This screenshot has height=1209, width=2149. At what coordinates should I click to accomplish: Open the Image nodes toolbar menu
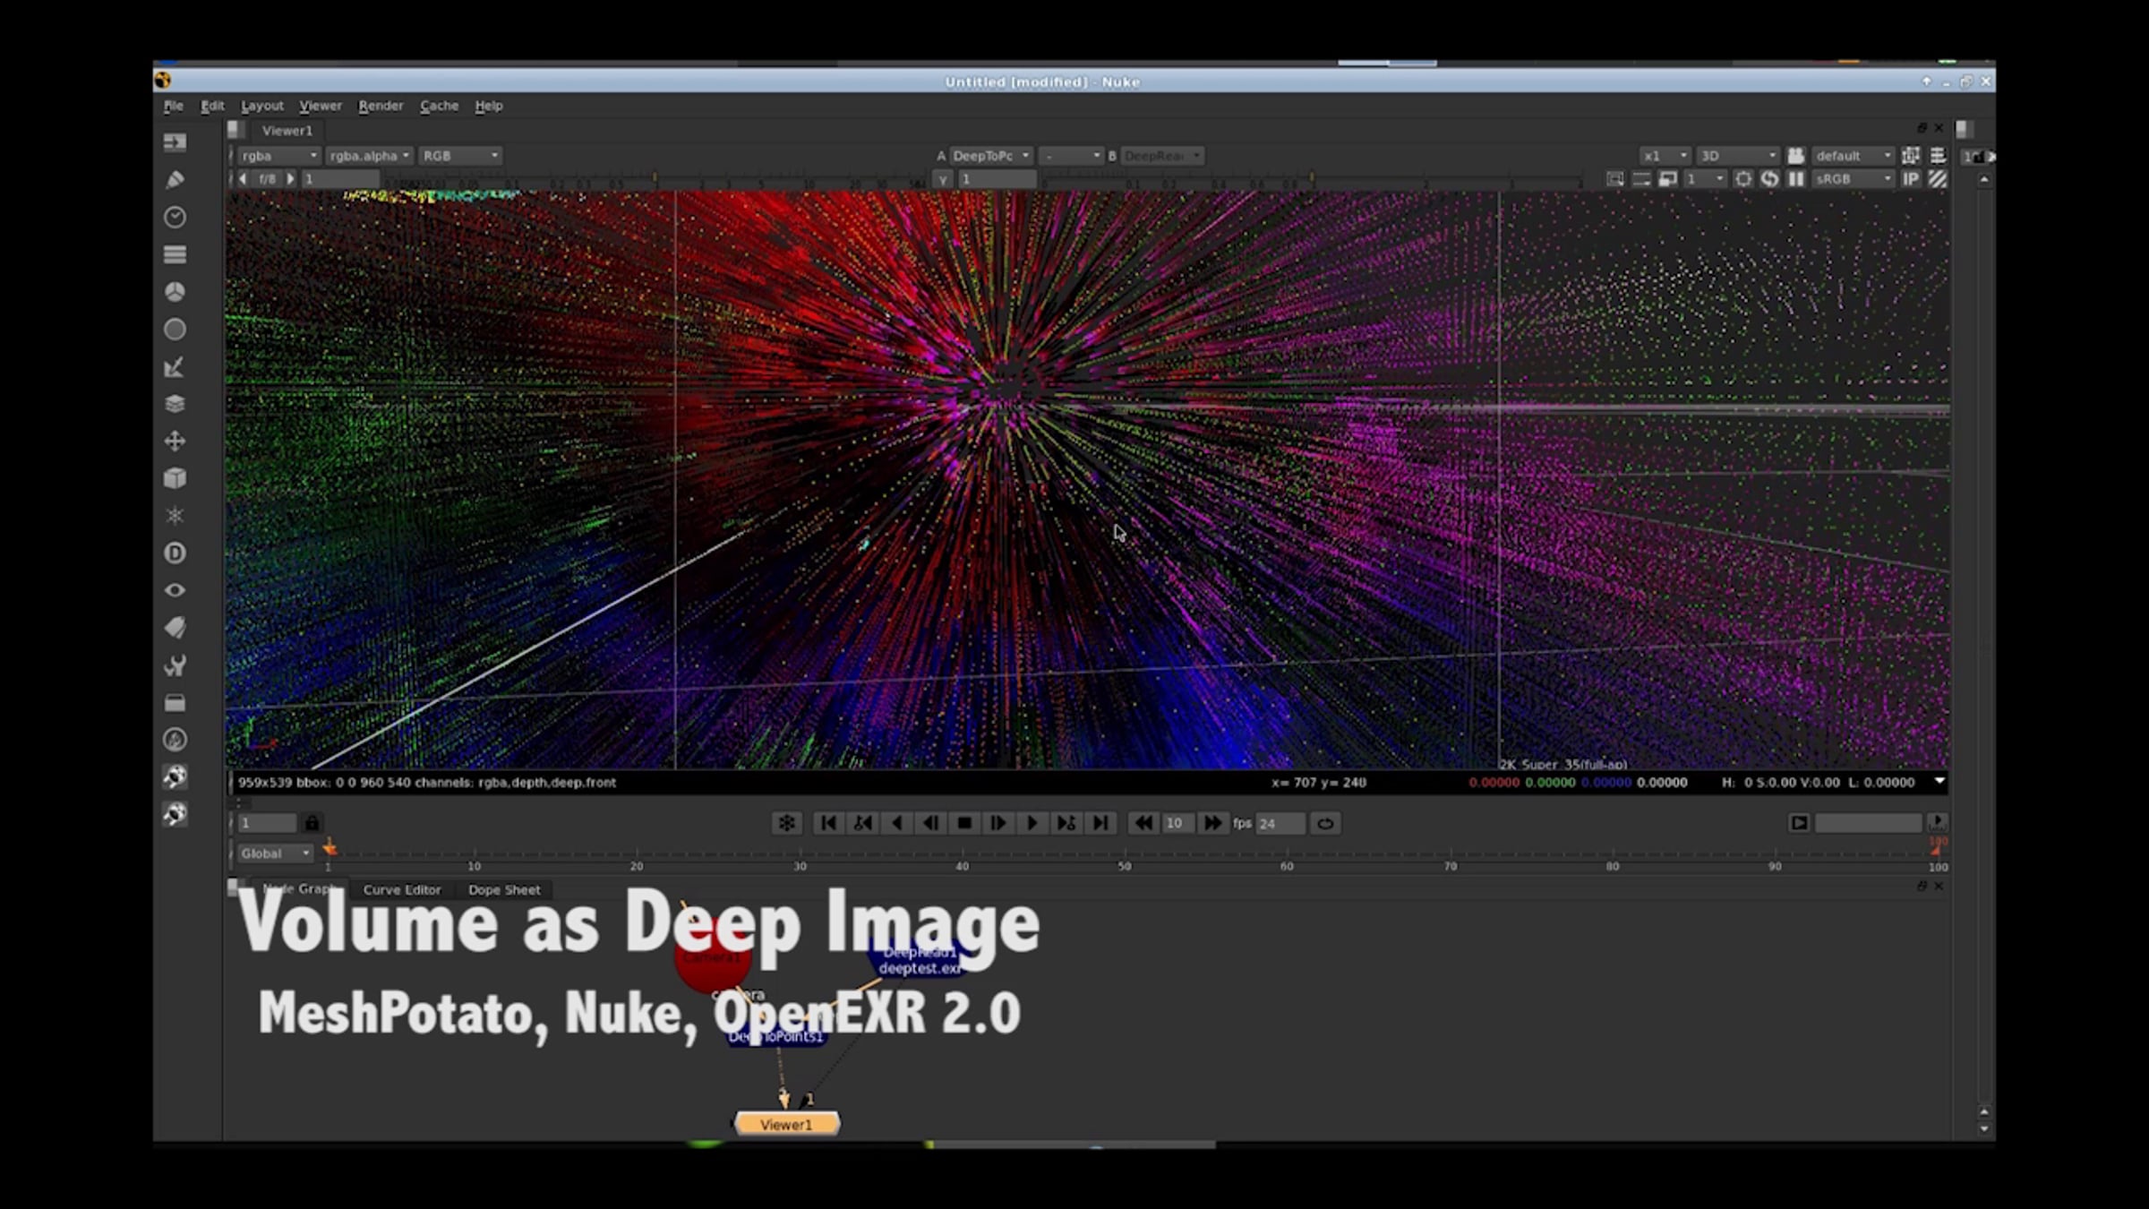pyautogui.click(x=175, y=142)
